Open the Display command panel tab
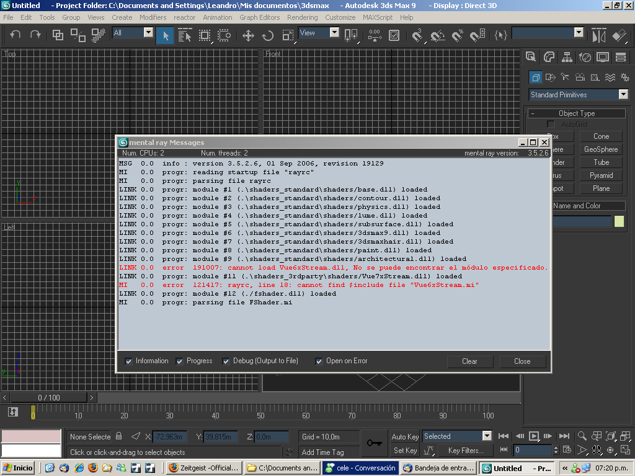This screenshot has height=476, width=635. (603, 56)
